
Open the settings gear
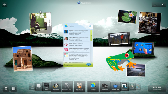pos(6,88)
